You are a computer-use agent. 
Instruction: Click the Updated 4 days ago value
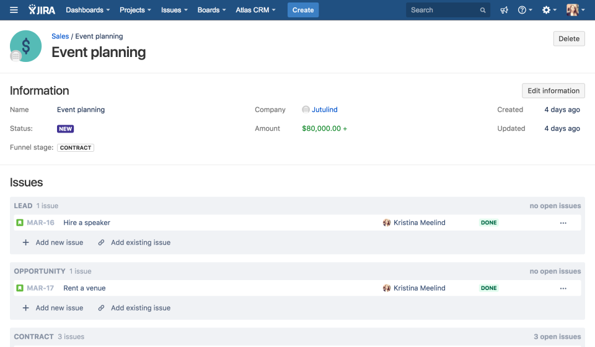(x=562, y=128)
